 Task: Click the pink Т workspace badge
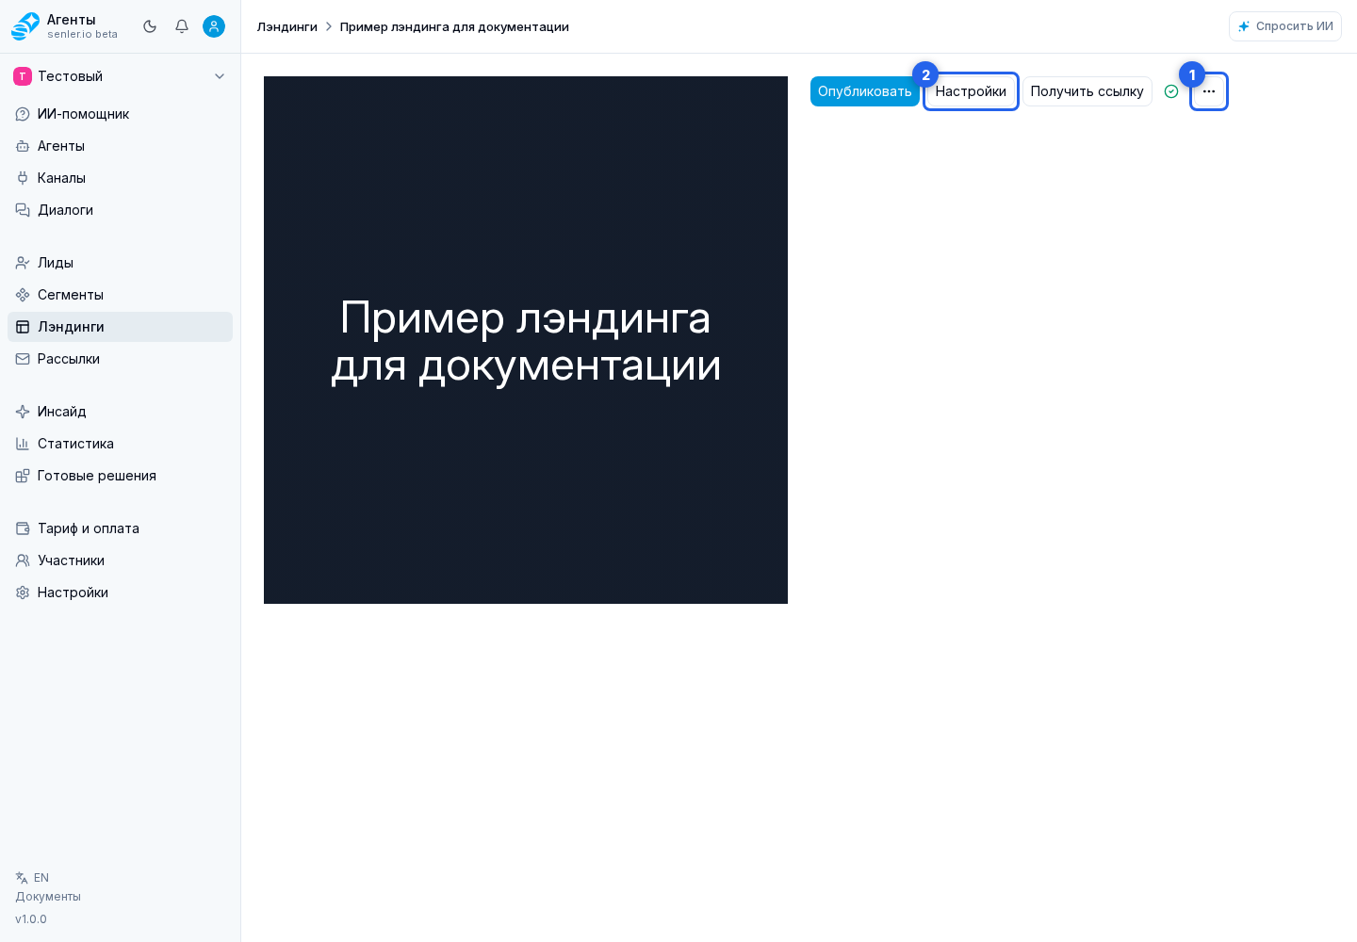23,76
